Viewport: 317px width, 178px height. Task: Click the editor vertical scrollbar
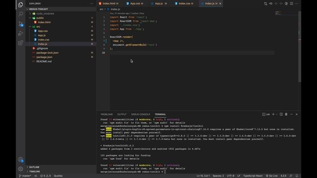(300, 46)
